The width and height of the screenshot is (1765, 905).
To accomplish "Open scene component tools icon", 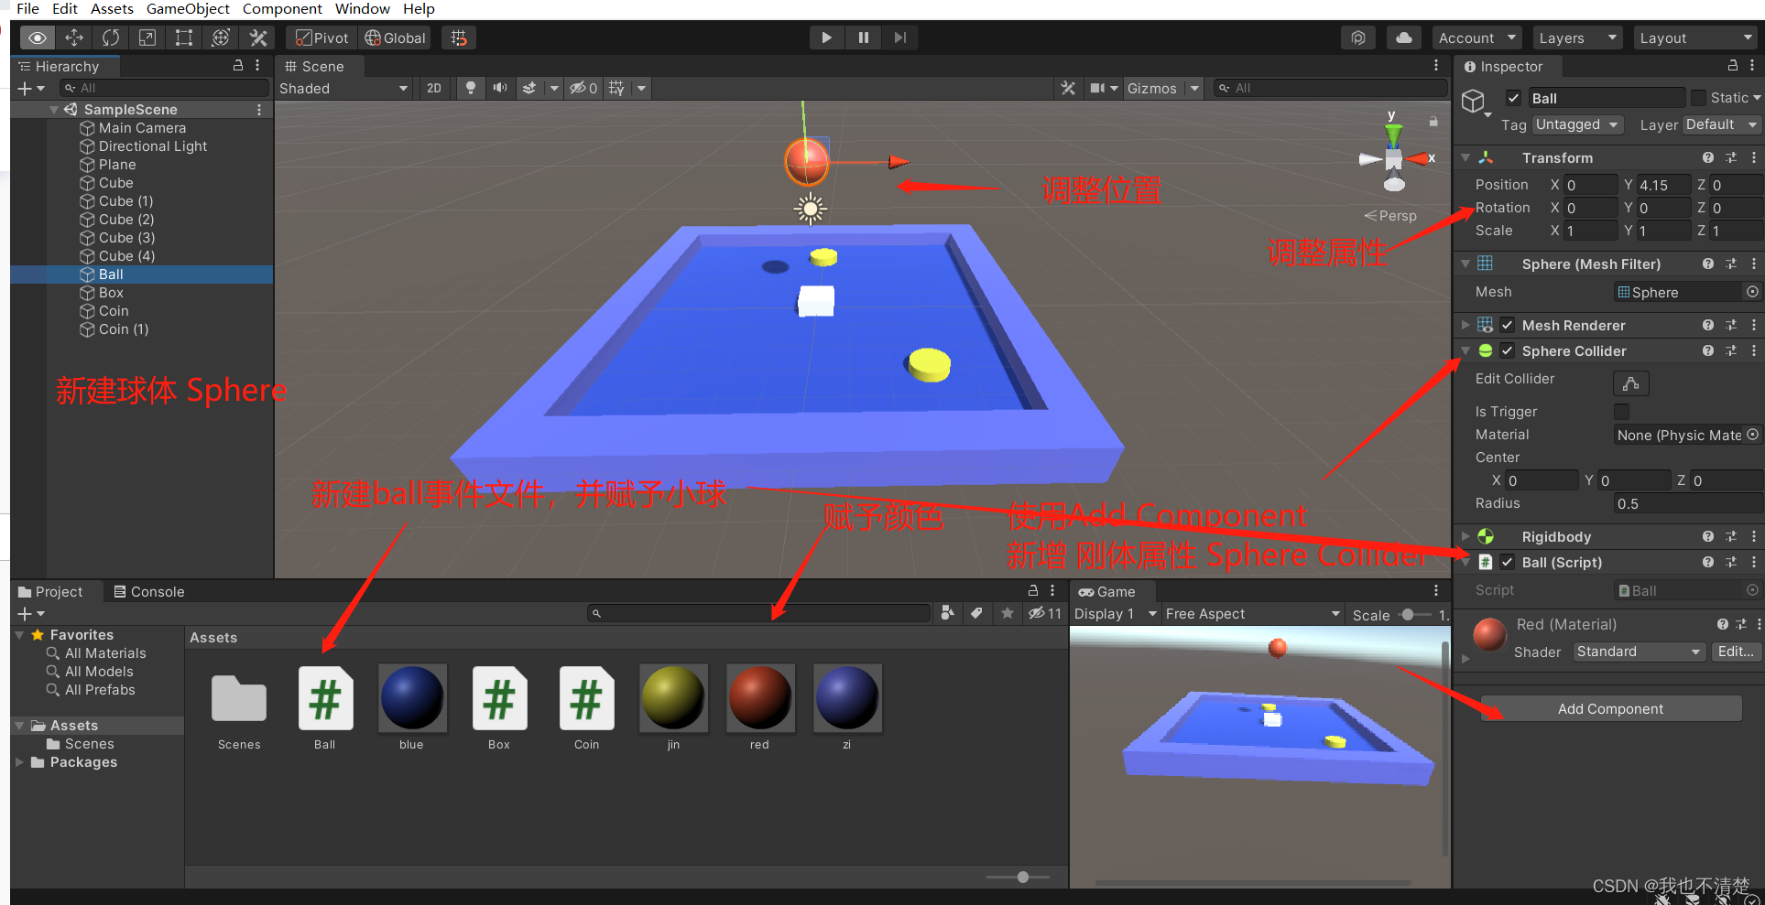I will 1068,88.
